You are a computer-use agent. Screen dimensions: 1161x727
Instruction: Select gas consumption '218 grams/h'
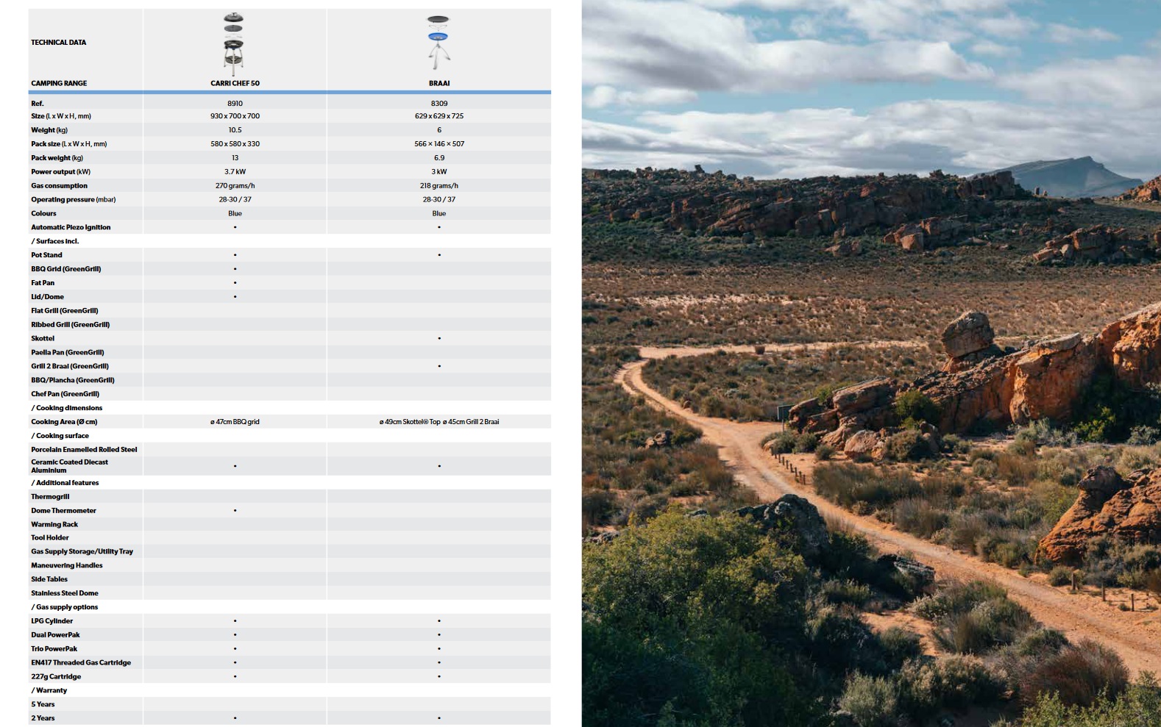[x=439, y=186]
